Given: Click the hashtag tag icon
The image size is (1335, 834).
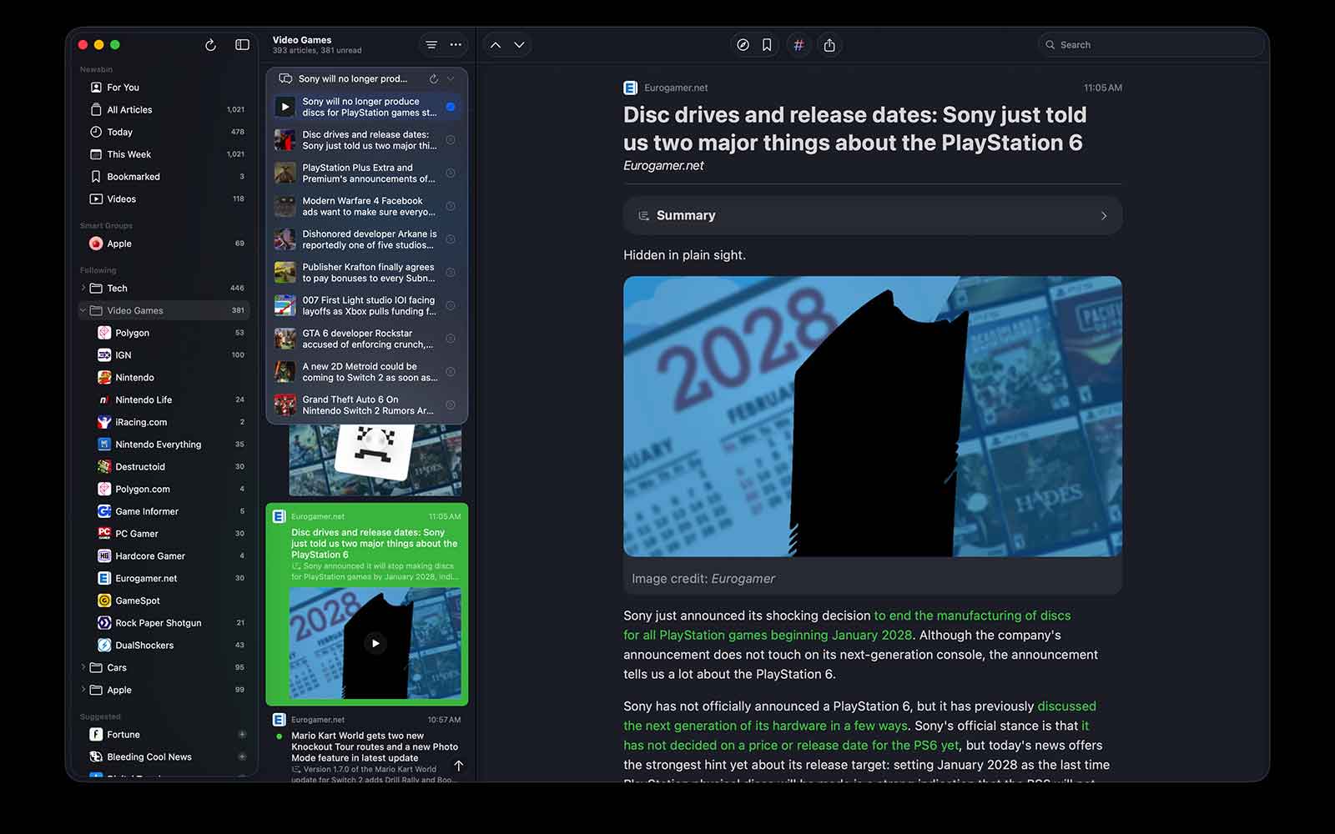Looking at the screenshot, I should pos(798,45).
